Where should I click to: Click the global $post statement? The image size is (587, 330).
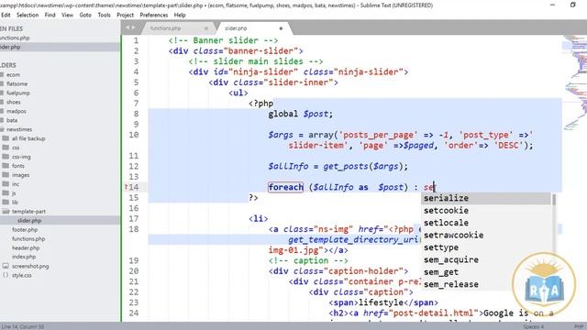click(301, 114)
